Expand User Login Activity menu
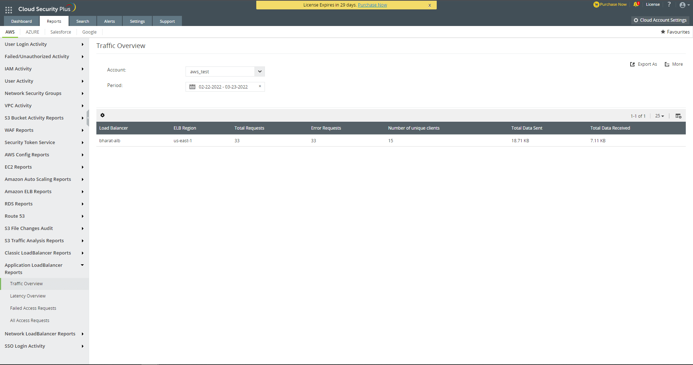The image size is (693, 365). 44,44
